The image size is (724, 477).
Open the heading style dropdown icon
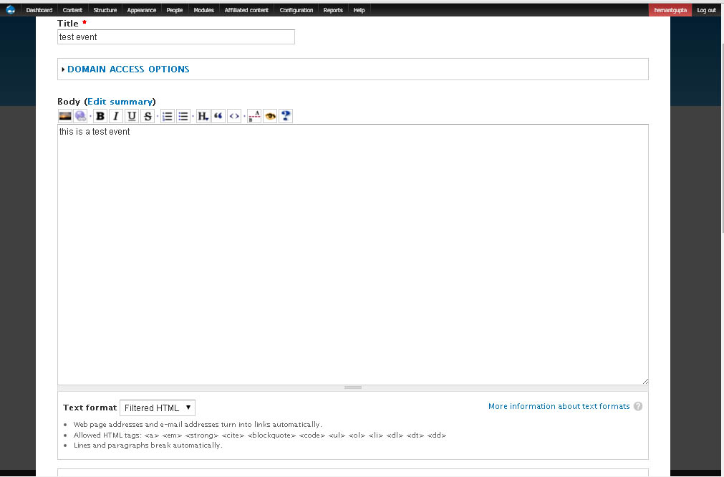tap(203, 116)
